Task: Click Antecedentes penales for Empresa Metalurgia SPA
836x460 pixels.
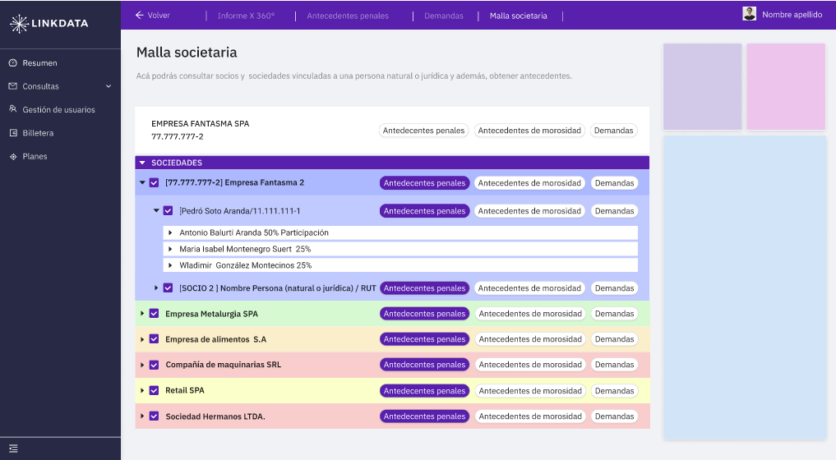Action: tap(424, 314)
